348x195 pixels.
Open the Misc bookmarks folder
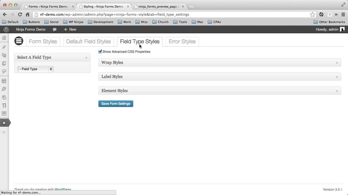coord(142,22)
